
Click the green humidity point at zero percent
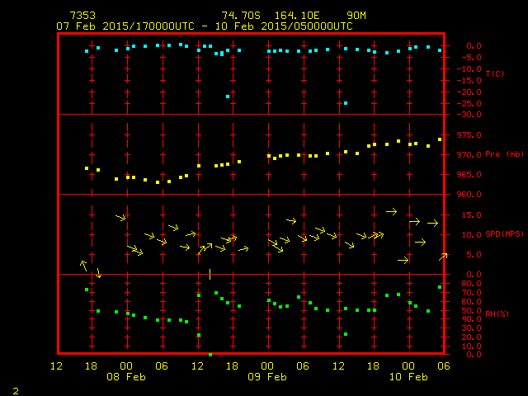[x=210, y=354]
